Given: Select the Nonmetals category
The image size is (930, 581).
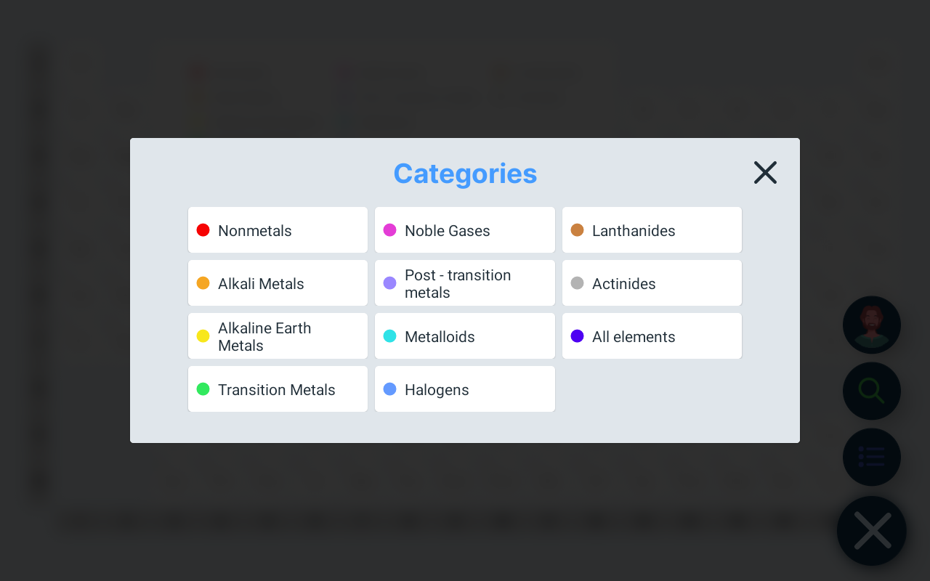Looking at the screenshot, I should click(x=278, y=230).
